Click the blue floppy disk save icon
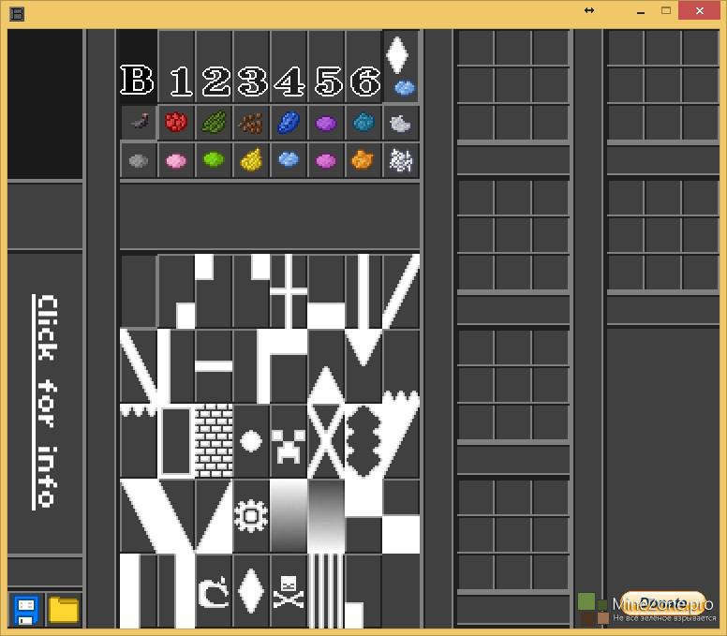This screenshot has height=636, width=727. (27, 610)
